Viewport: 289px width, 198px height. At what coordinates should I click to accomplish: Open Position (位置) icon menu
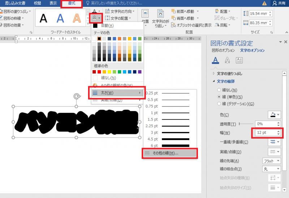click(145, 17)
